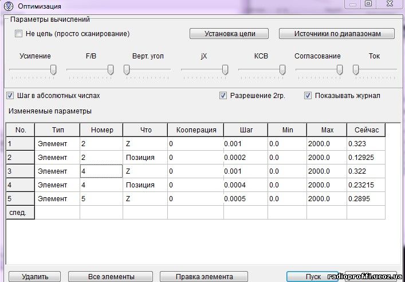Open 'Правка элемента'
405x282 pixels.
click(204, 277)
